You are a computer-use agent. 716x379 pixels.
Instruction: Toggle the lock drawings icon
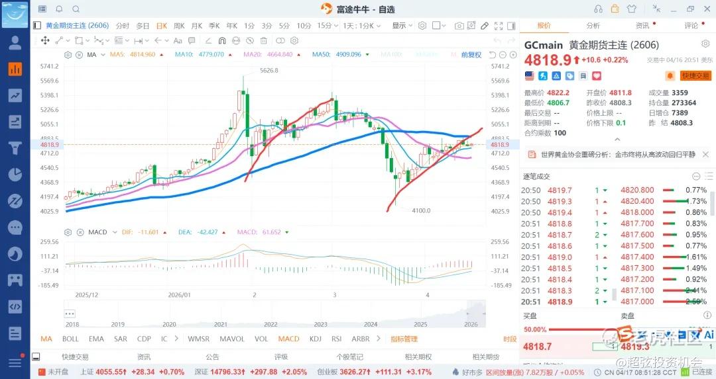[x=235, y=40]
